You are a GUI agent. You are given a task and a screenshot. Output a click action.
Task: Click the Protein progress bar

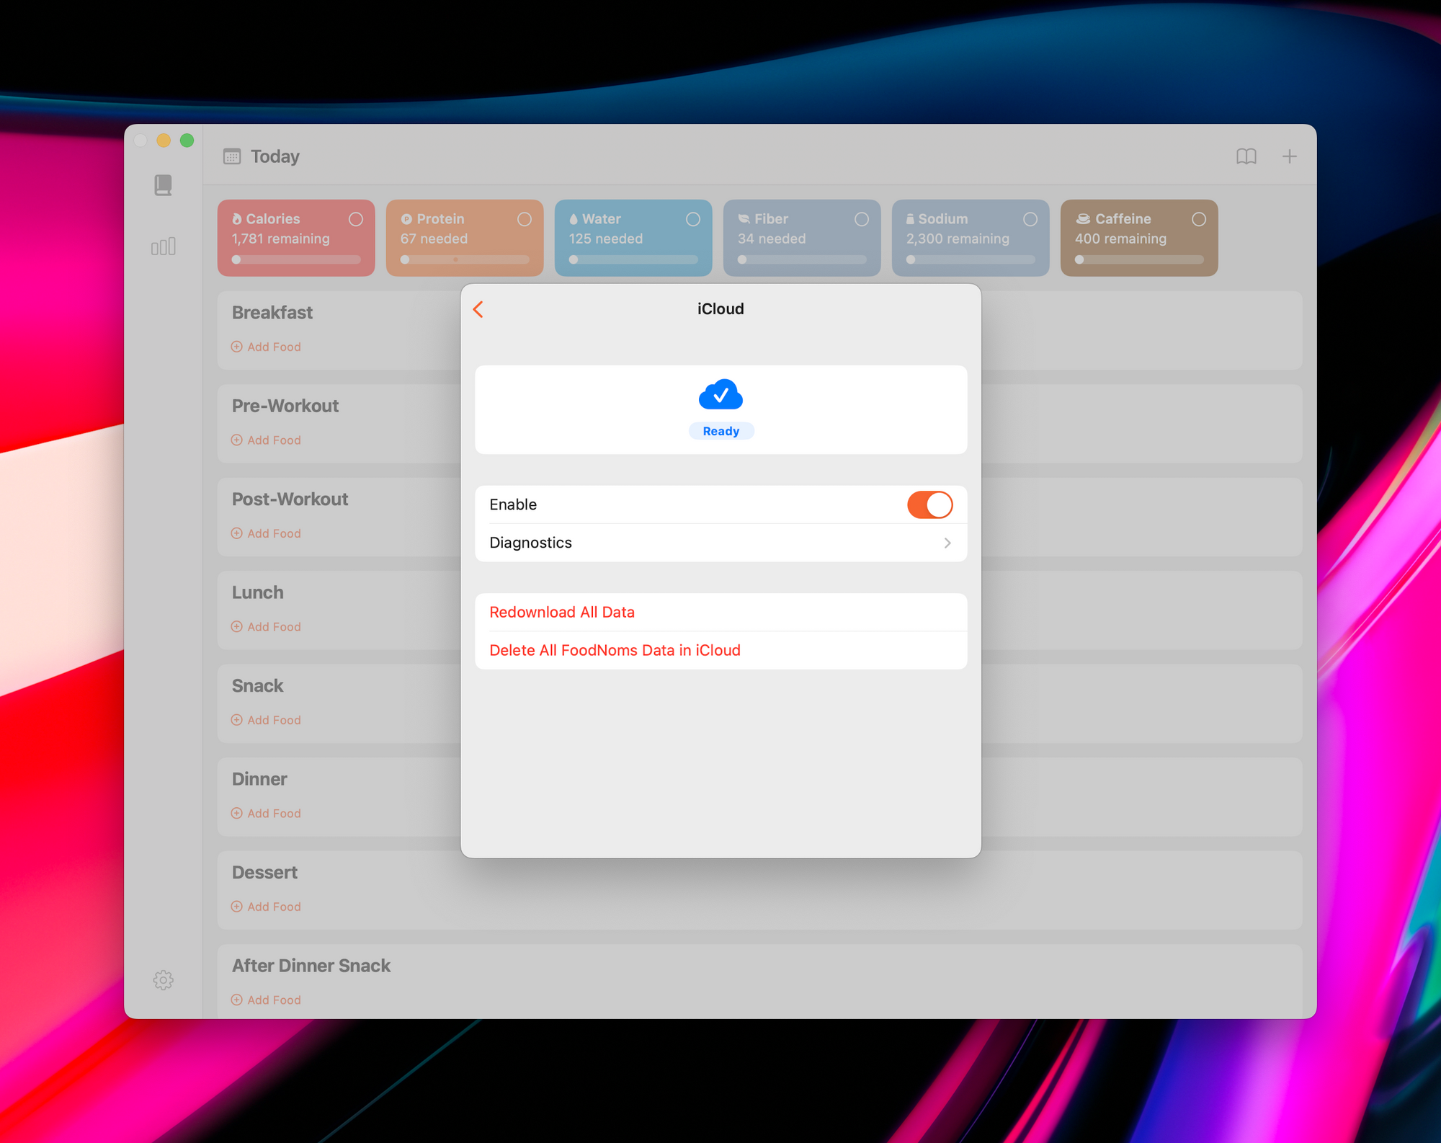click(x=465, y=259)
